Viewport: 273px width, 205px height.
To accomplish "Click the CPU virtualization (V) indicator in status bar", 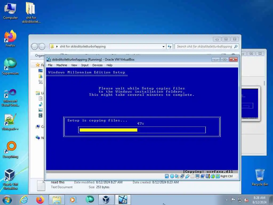I will tap(207, 176).
